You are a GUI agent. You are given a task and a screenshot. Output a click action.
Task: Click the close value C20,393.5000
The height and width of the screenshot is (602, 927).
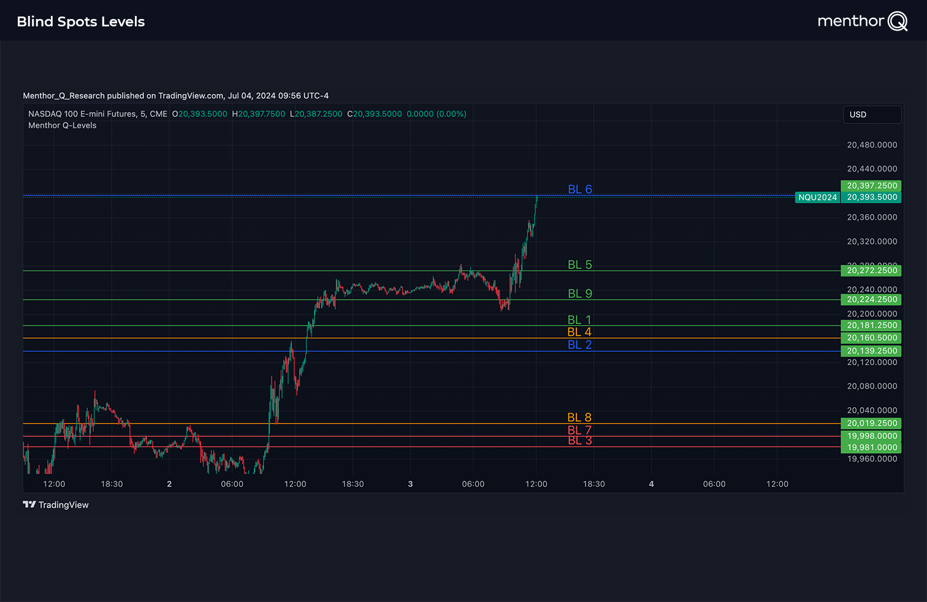coord(375,114)
